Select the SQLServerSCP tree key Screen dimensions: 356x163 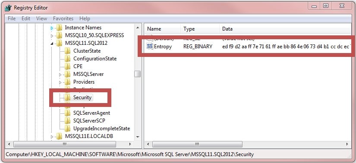point(89,121)
